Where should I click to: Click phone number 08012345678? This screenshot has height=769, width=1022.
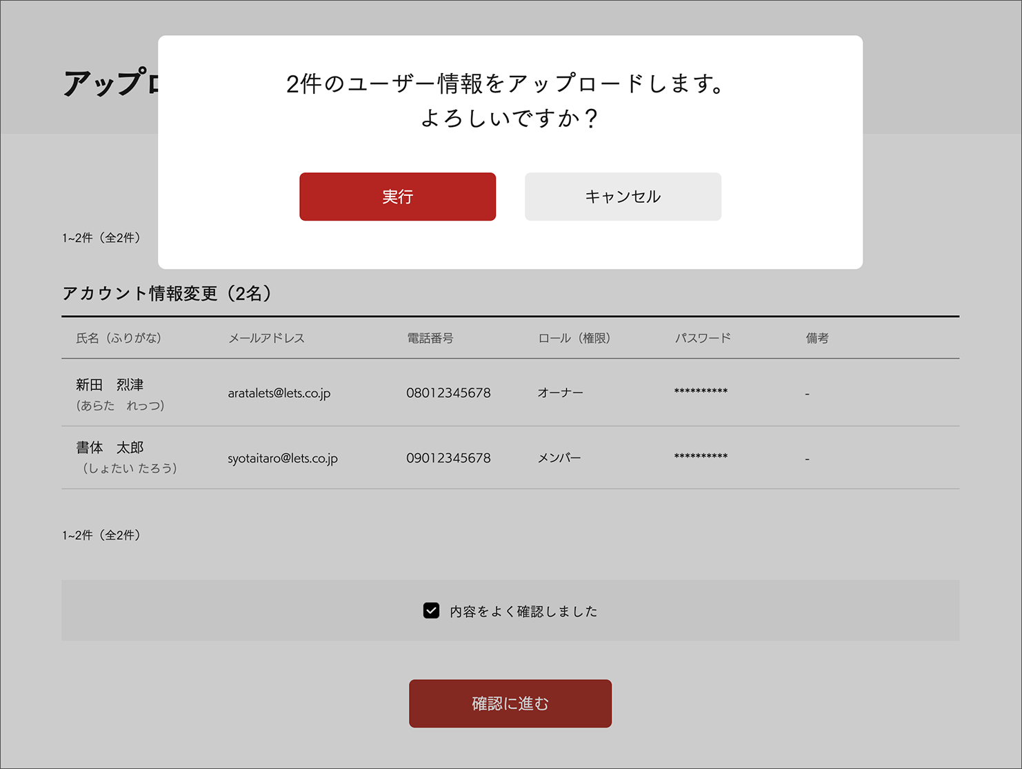pyautogui.click(x=448, y=393)
